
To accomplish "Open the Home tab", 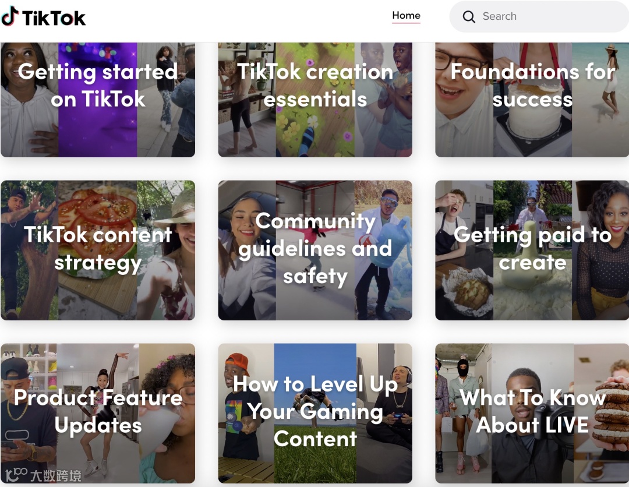I will click(x=406, y=16).
